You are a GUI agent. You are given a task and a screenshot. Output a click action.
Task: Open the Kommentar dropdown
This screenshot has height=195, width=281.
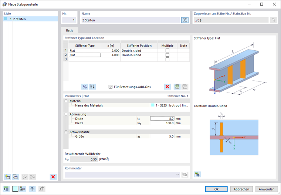pos(177,174)
